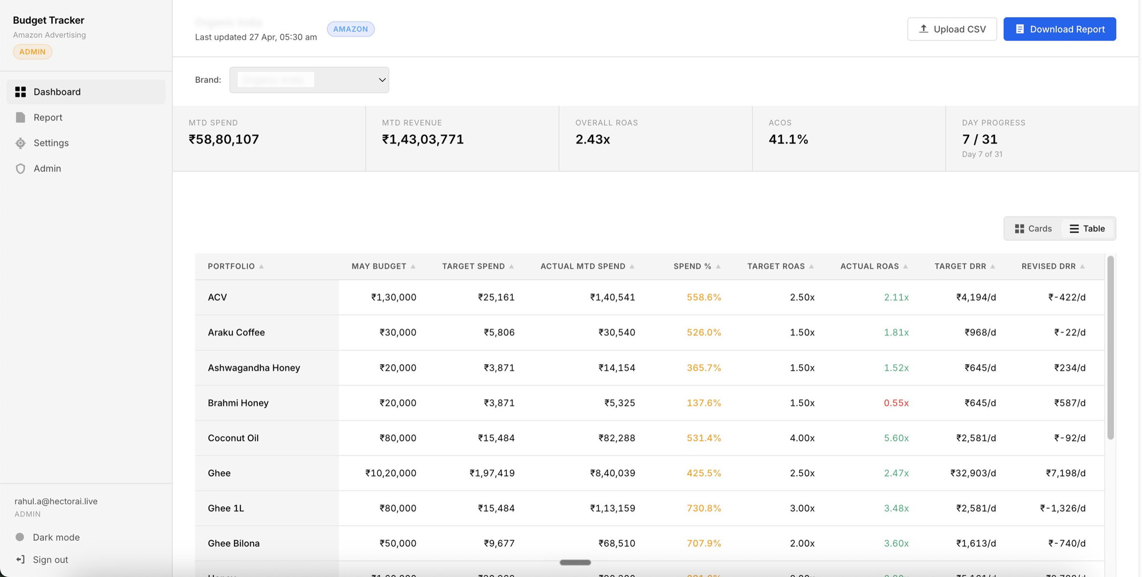Click Brahmi Honey's 0.55x actual ROAS

(896, 403)
